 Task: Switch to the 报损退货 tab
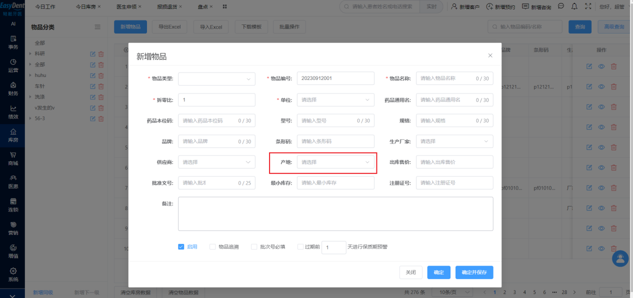166,7
